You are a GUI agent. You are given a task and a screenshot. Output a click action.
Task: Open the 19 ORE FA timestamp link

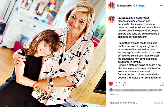[113, 95]
